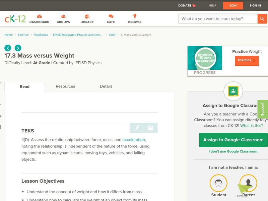Open the Dashboard gauge icon
268x201 pixels.
pos(39,16)
